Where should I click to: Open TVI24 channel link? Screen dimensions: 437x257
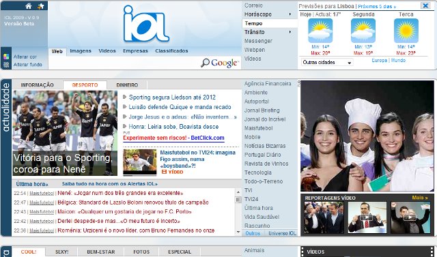[x=251, y=199]
